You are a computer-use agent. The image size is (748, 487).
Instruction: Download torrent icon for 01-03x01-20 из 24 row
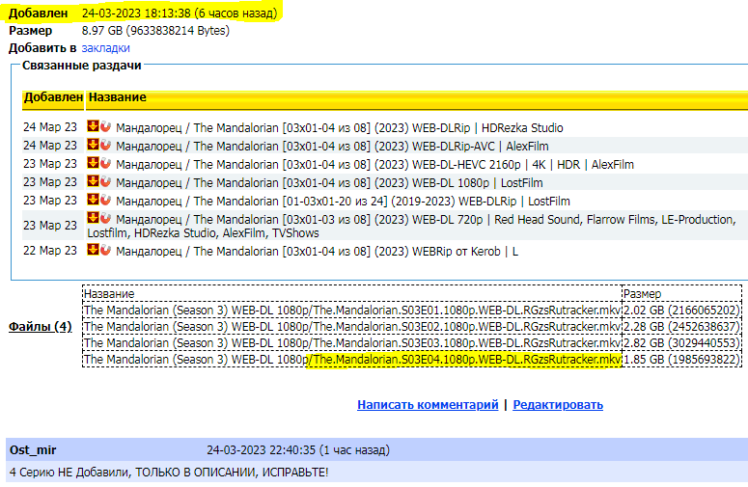93,200
